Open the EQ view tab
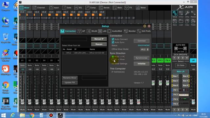The height and width of the screenshot is (118, 210). click(78, 8)
